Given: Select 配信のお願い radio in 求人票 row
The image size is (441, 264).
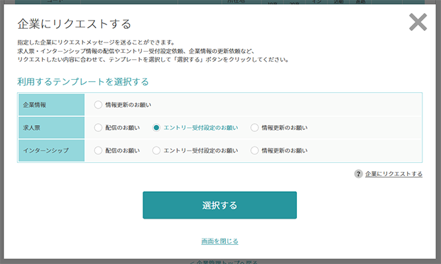Looking at the screenshot, I should 98,128.
